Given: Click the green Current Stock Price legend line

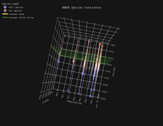Looking at the screenshot, I should point(5,18).
